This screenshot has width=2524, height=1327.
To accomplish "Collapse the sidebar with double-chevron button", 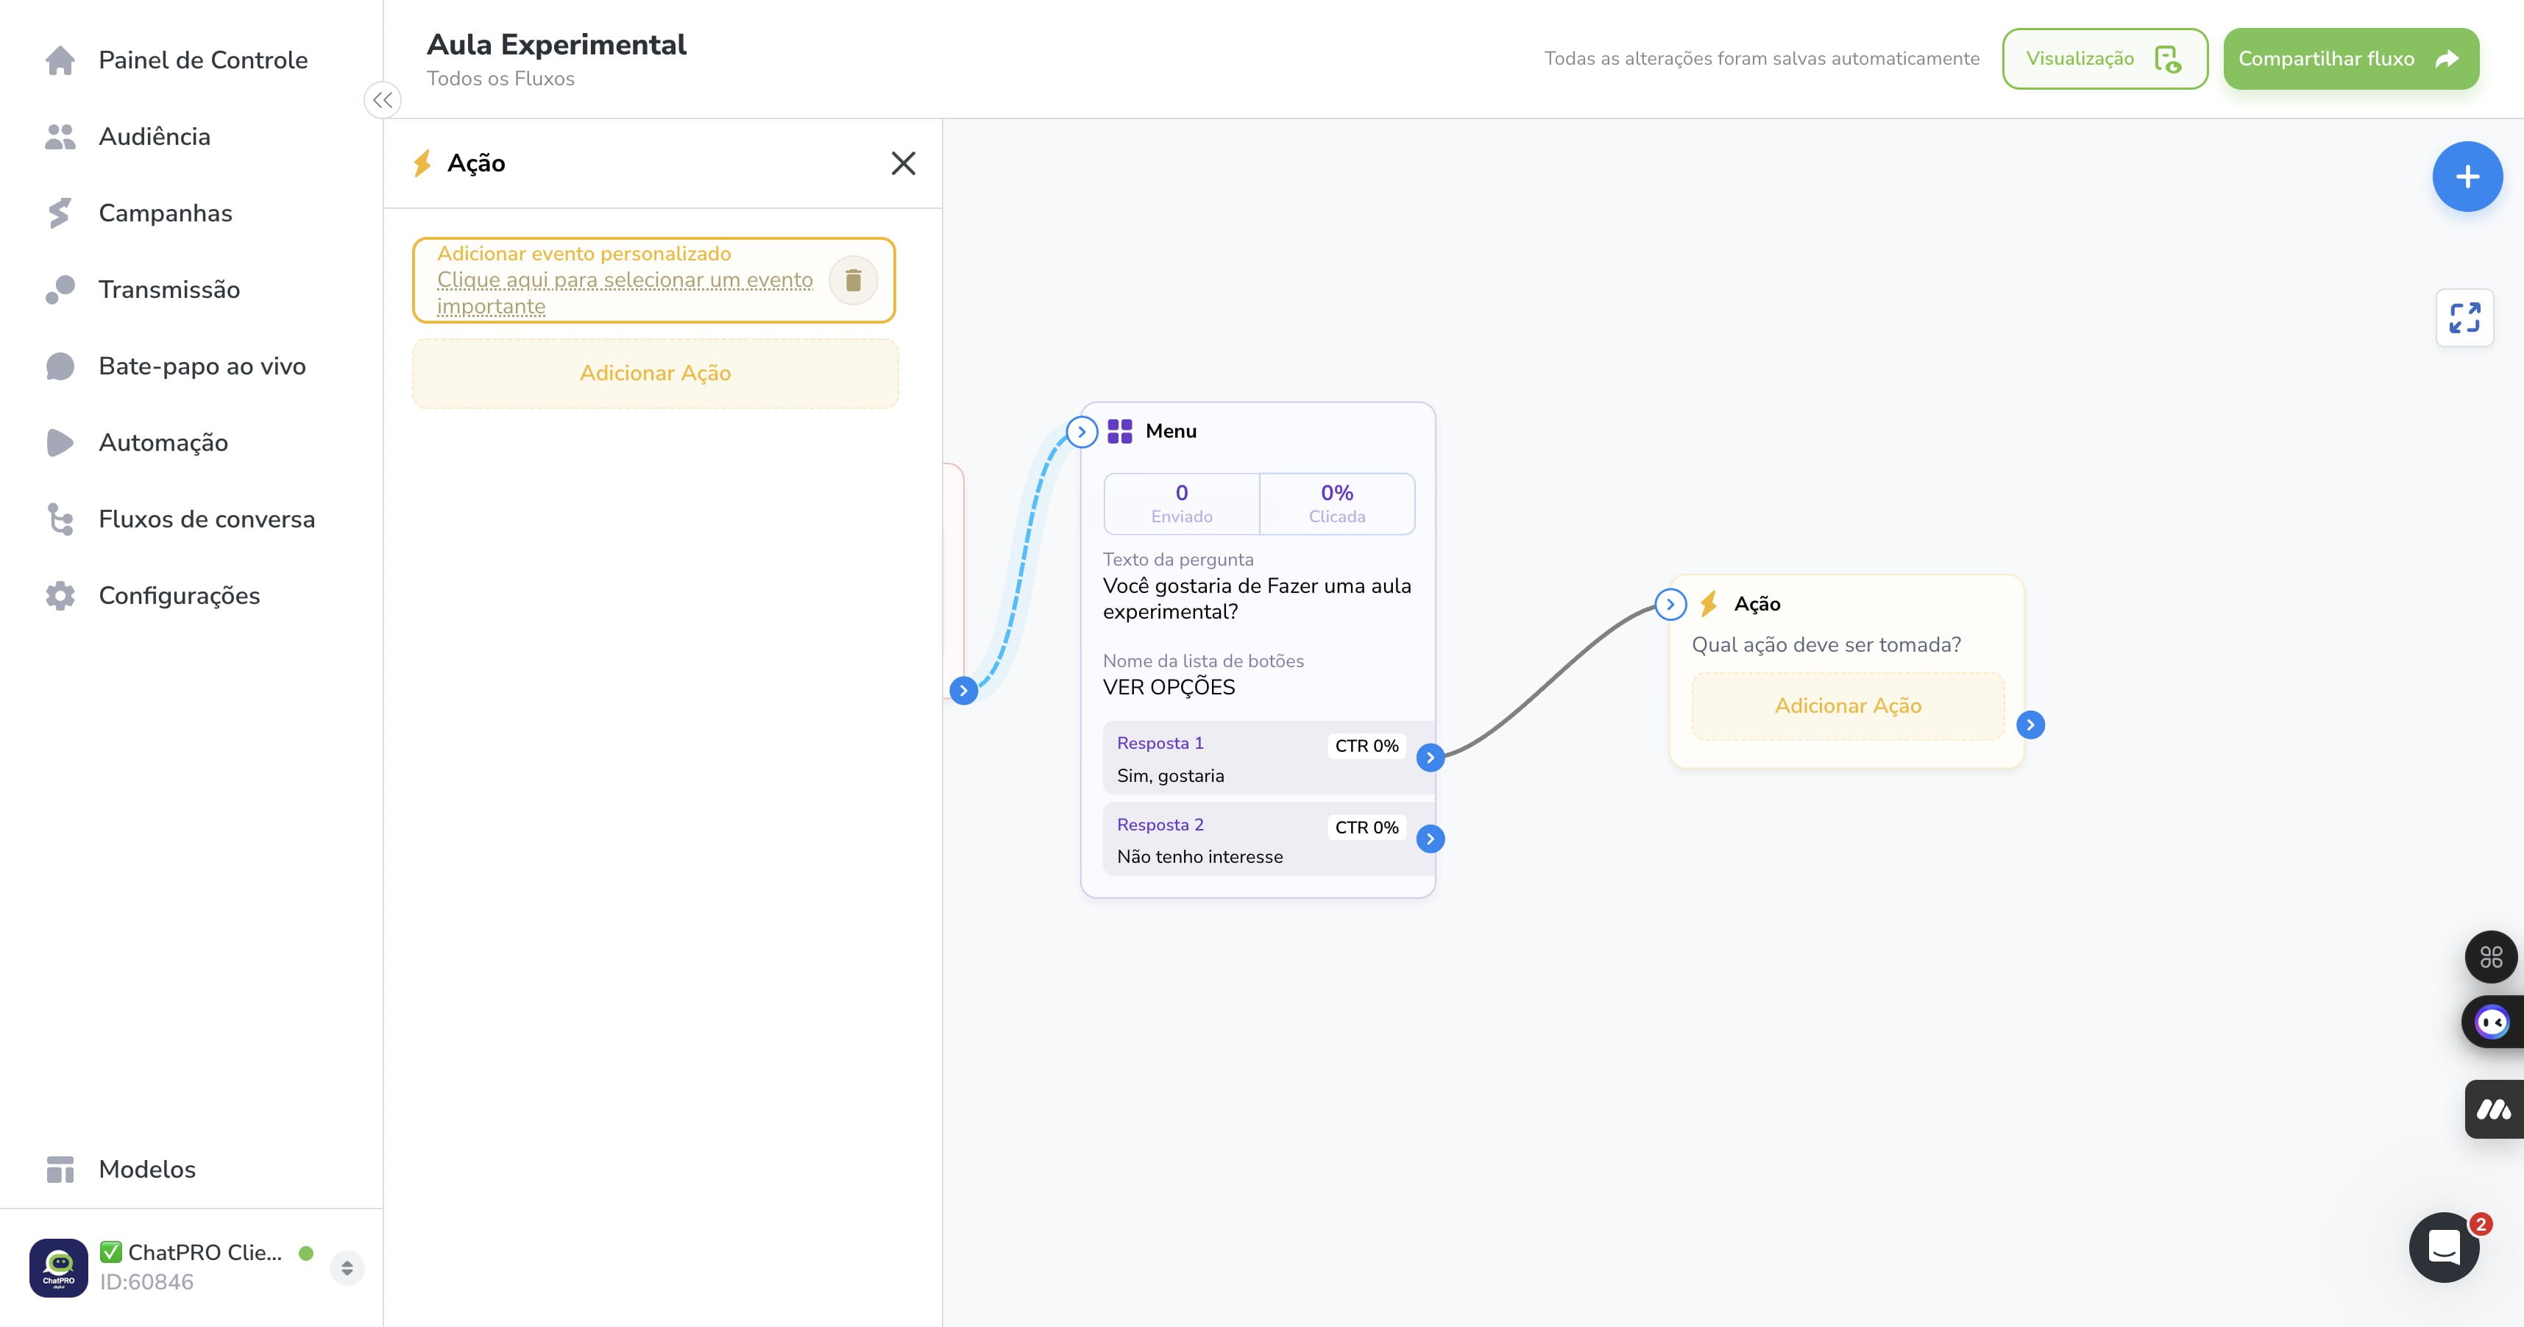I will [382, 100].
